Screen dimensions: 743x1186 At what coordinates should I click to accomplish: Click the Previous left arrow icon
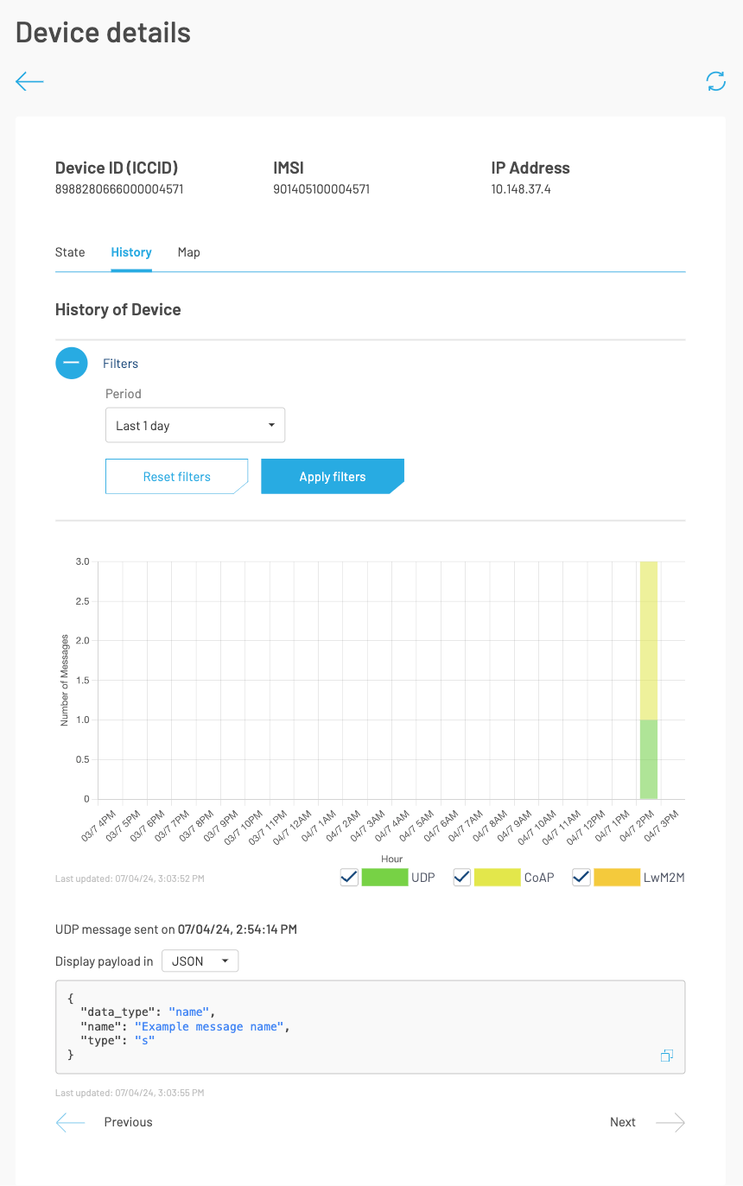click(71, 1122)
